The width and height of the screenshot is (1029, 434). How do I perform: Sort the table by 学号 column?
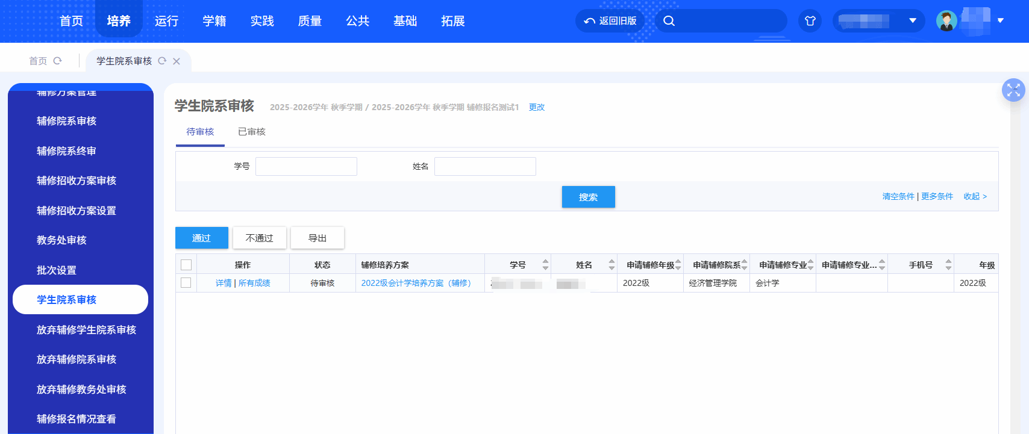(545, 265)
